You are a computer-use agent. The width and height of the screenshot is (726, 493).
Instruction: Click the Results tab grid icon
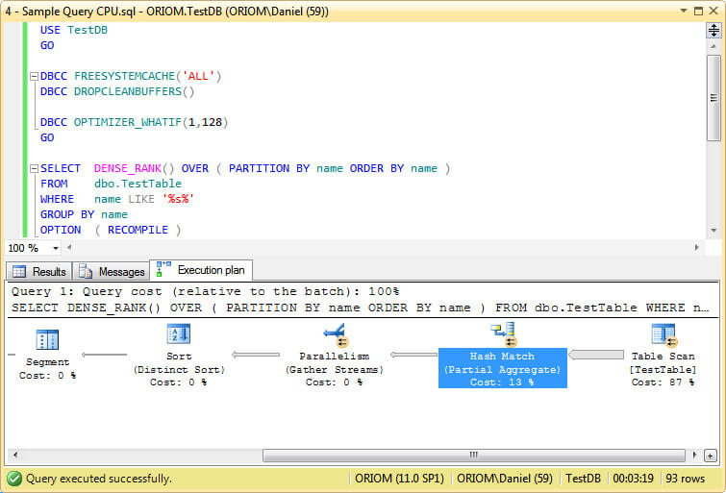click(x=19, y=271)
